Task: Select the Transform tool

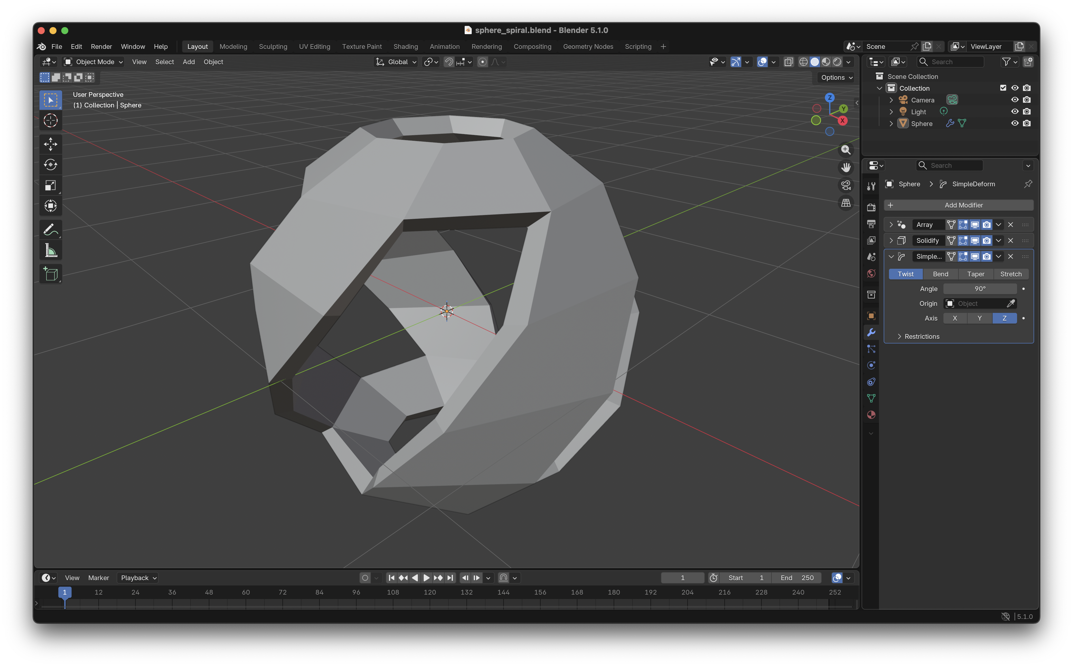Action: point(50,206)
